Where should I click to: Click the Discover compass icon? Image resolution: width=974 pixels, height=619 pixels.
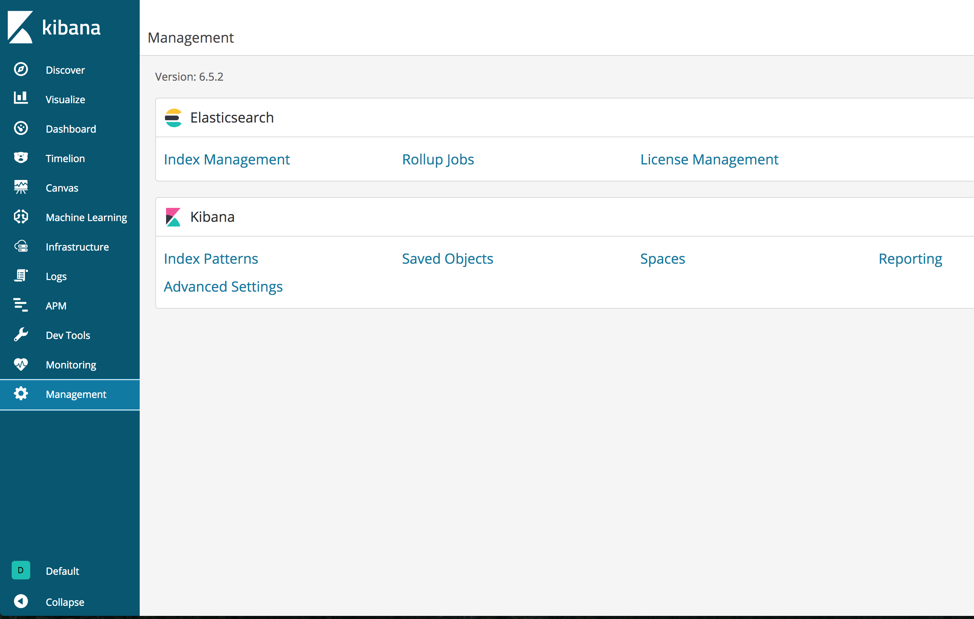(x=21, y=69)
